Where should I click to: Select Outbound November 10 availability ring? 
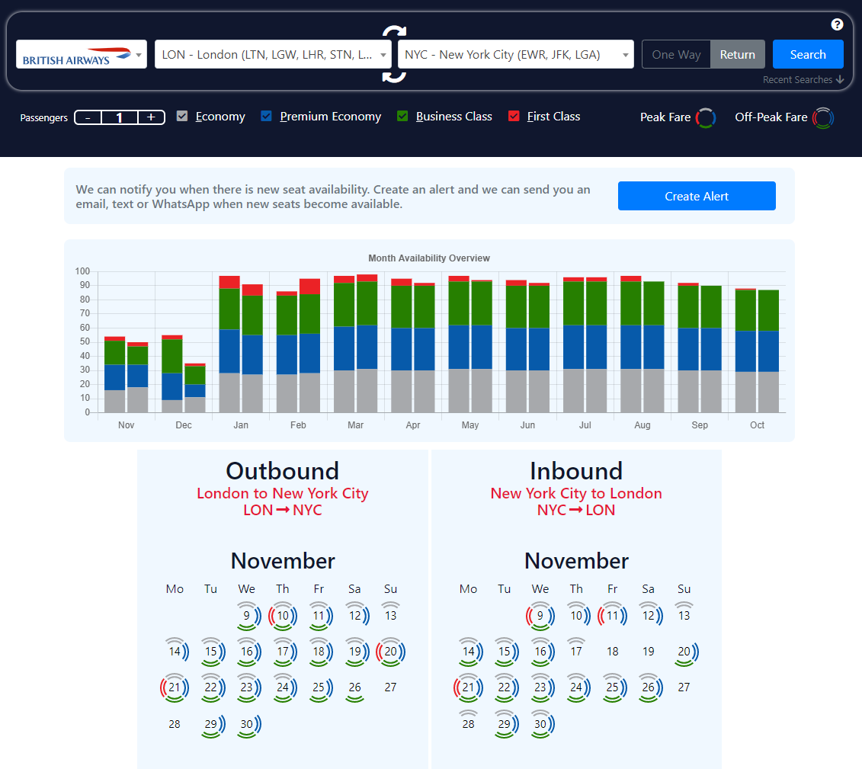coord(283,616)
